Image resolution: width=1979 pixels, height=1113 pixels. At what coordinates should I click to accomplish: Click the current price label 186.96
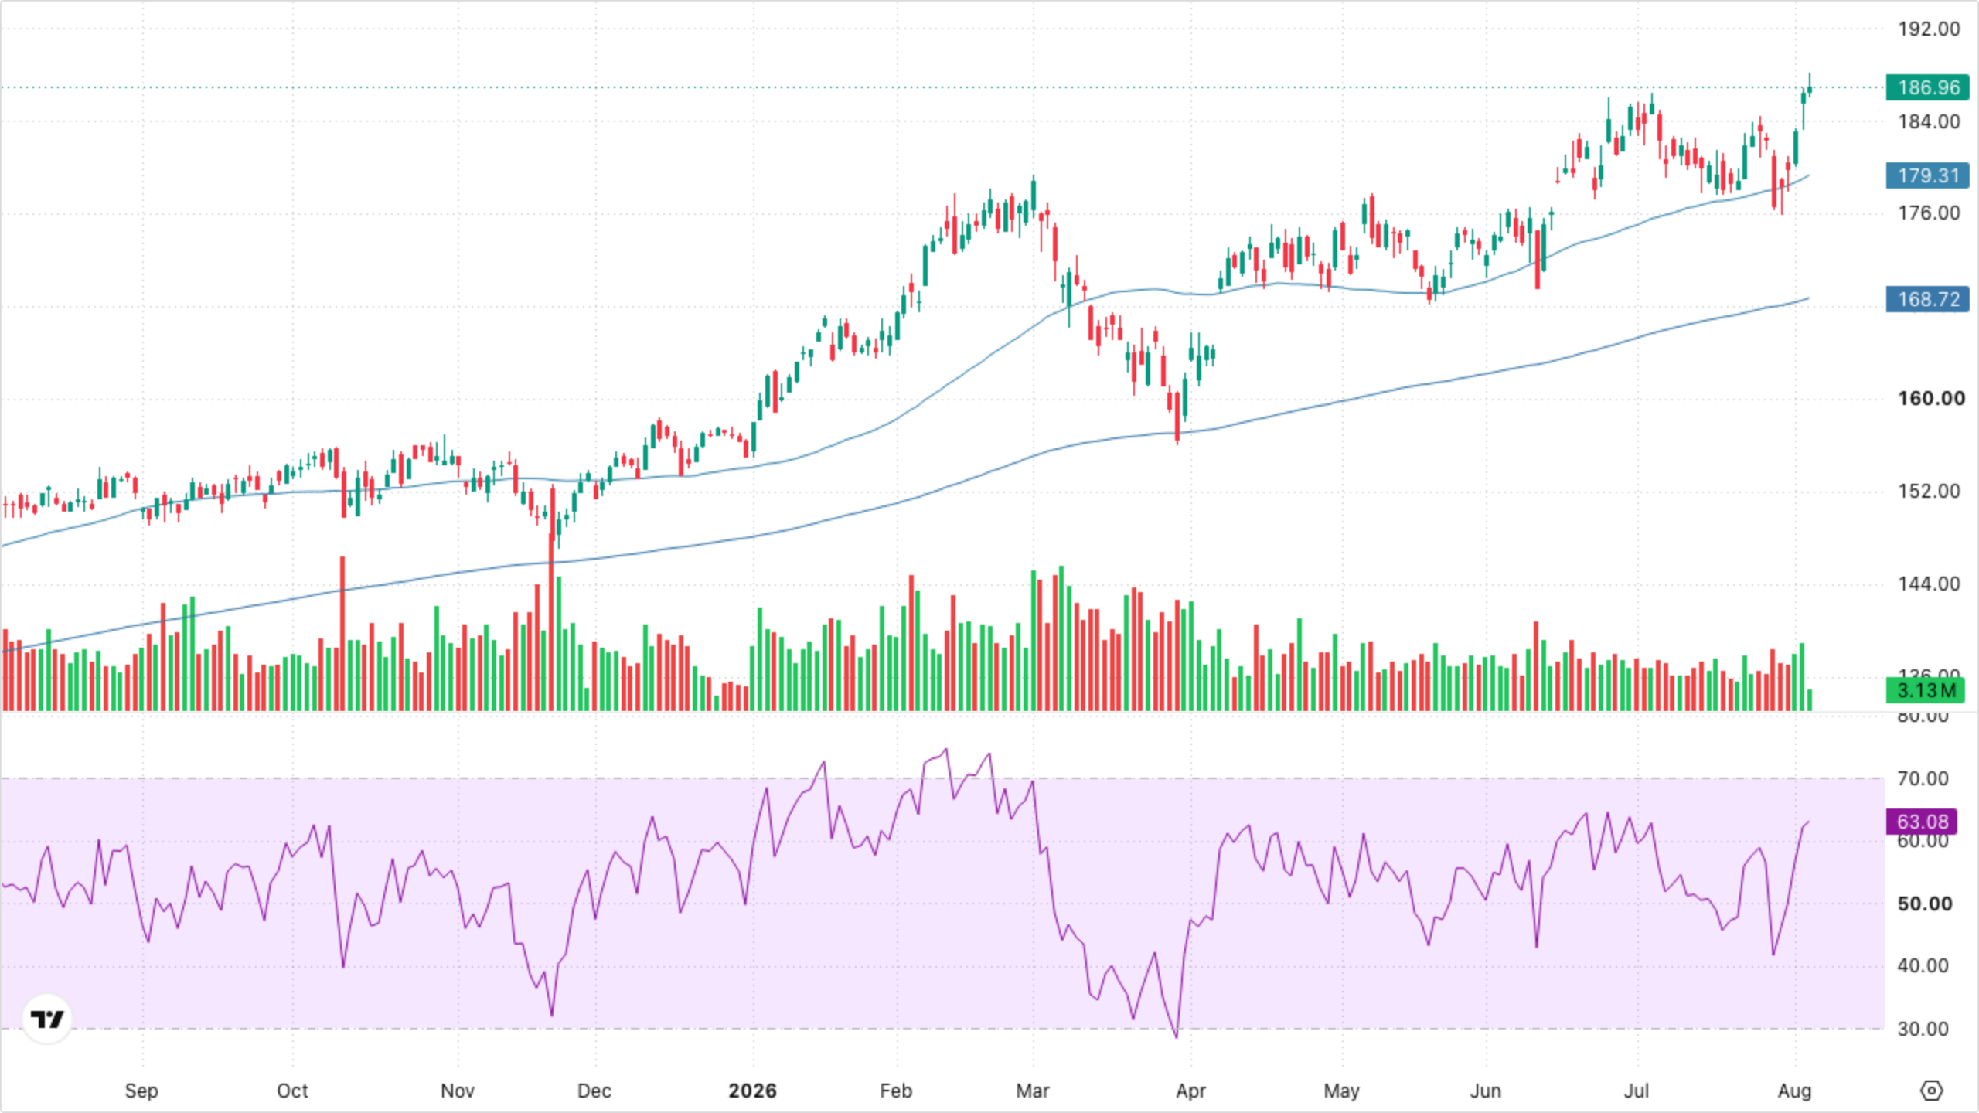1928,87
